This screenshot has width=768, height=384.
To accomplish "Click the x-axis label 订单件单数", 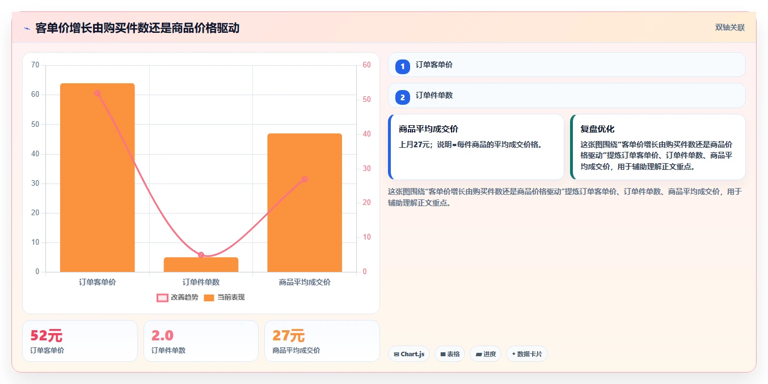I will pyautogui.click(x=201, y=282).
